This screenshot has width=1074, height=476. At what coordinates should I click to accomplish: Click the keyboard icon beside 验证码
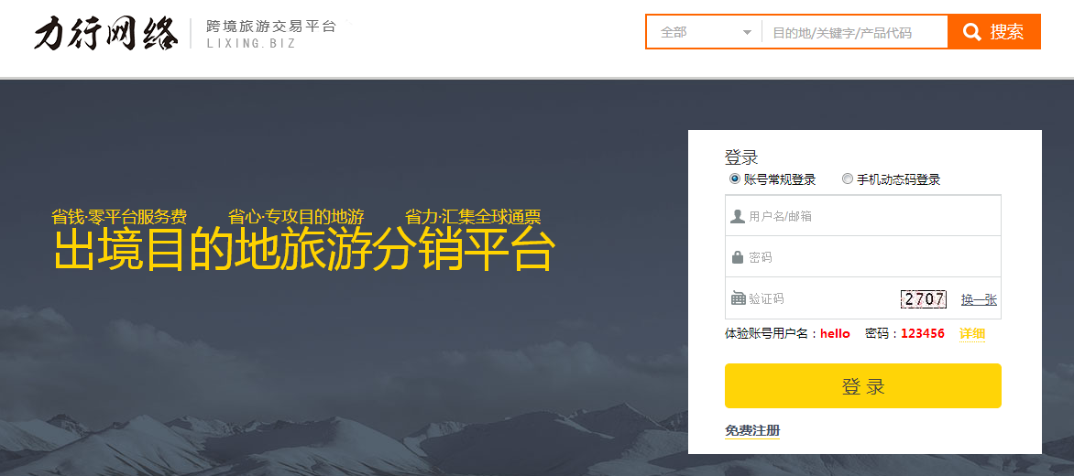point(738,298)
